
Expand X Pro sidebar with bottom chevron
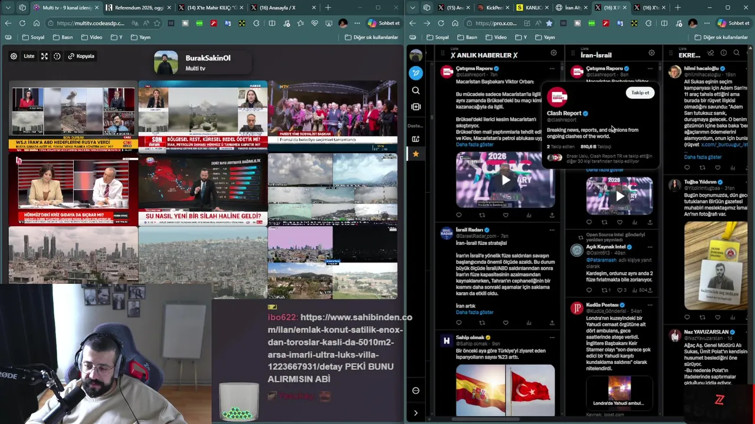click(x=416, y=413)
